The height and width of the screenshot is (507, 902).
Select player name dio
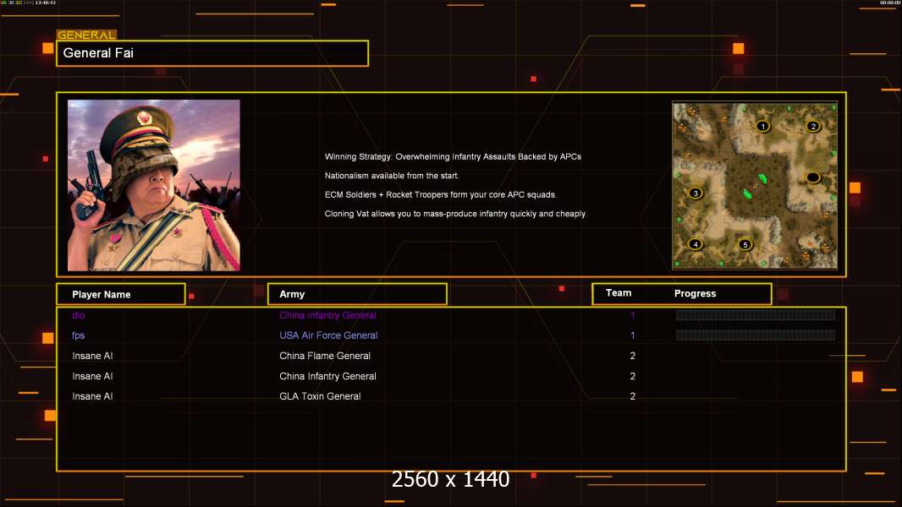[78, 315]
